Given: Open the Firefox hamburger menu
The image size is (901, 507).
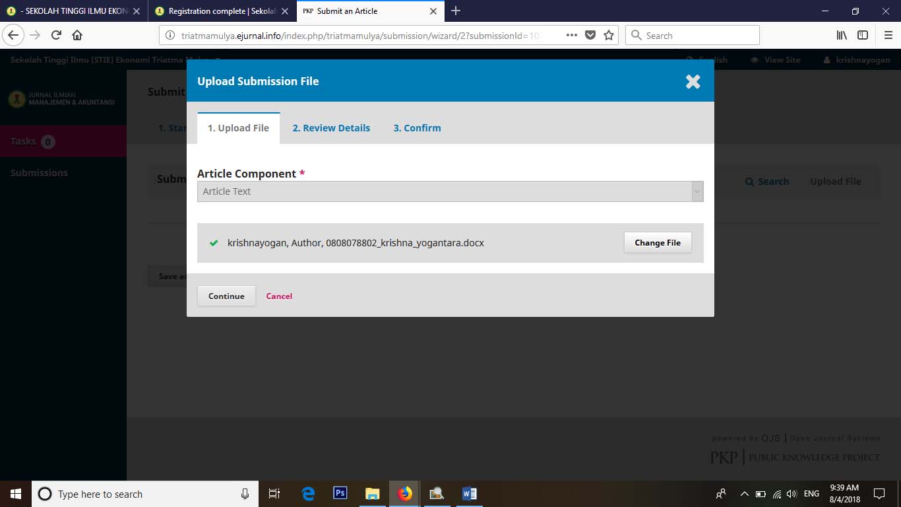Looking at the screenshot, I should pyautogui.click(x=888, y=35).
